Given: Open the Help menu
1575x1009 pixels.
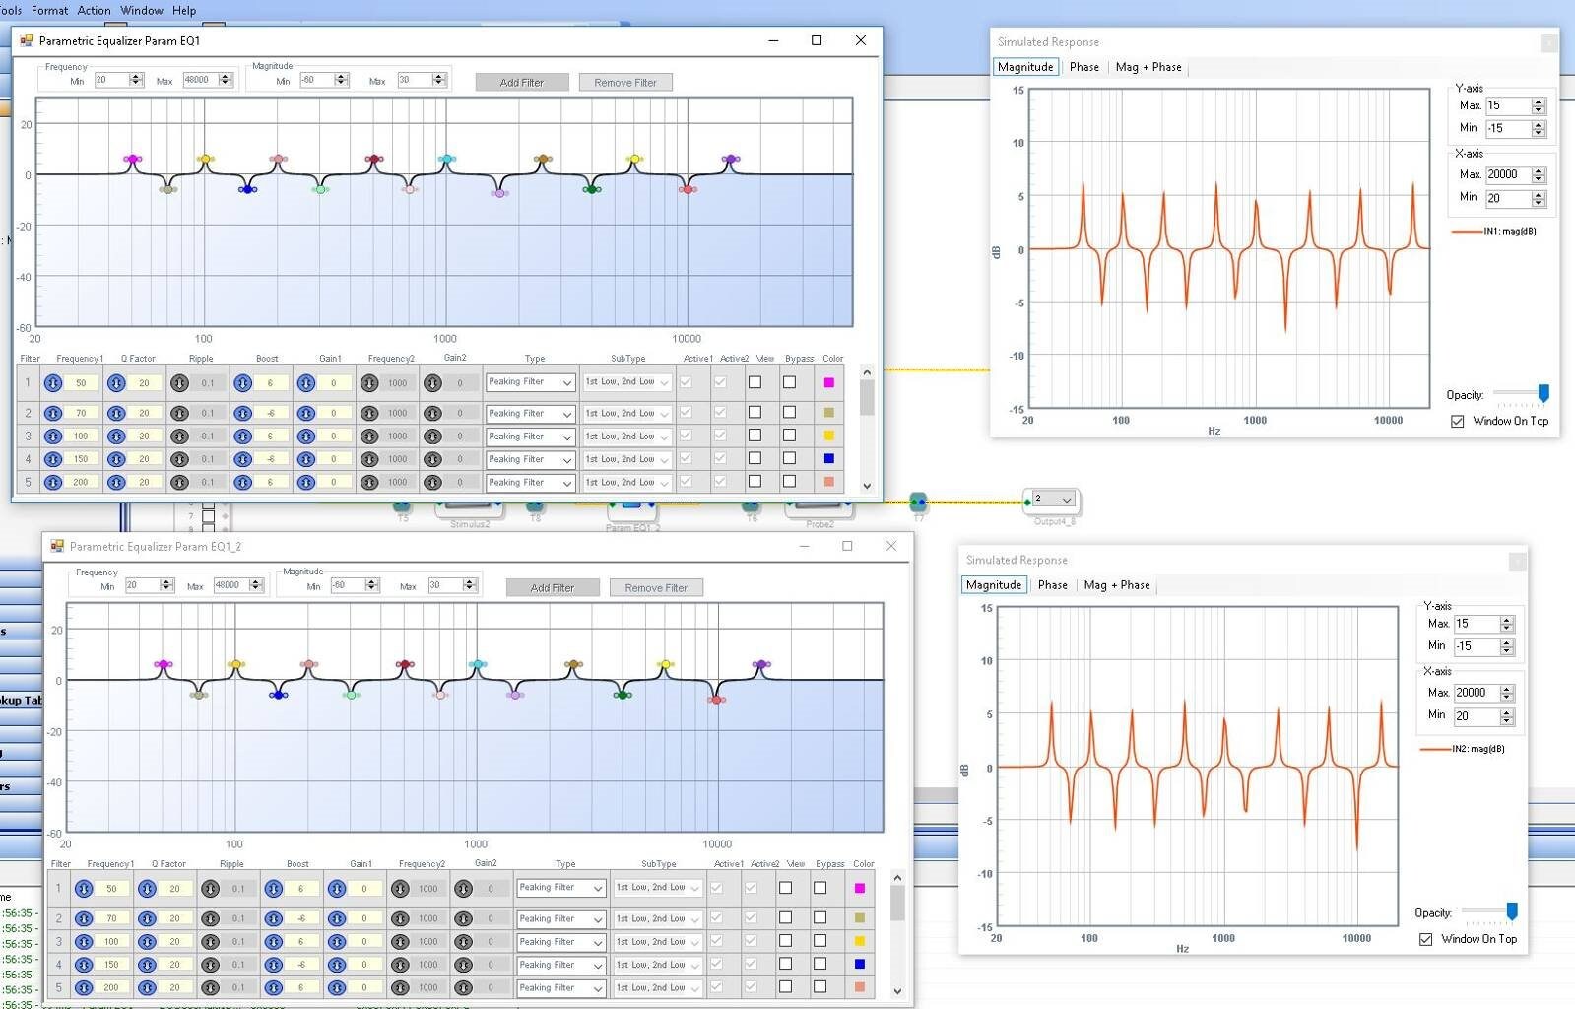Looking at the screenshot, I should [x=184, y=10].
